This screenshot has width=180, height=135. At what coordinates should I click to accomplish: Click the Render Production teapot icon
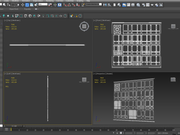coord(152,5)
